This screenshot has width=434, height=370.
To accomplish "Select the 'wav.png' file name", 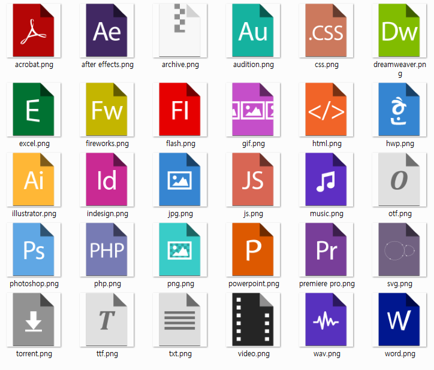I will [x=327, y=354].
